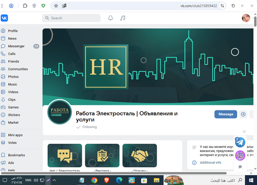
Task: Click the Messenger unread count badge
Action: pos(36,46)
